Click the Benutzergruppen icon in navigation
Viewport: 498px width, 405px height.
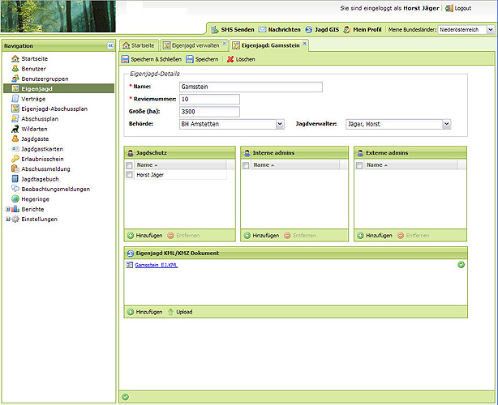coord(15,79)
